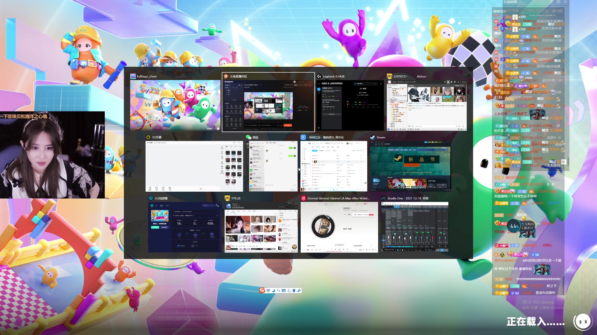Toggle Chinese/English mode via 中 button

(x=268, y=291)
